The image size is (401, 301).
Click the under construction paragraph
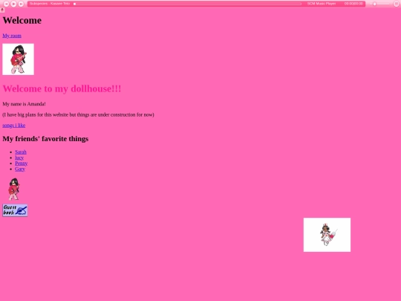pos(78,114)
